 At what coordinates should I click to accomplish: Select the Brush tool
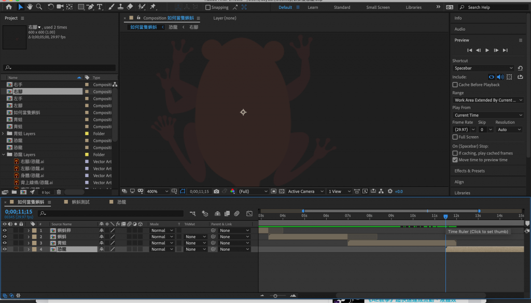point(111,7)
